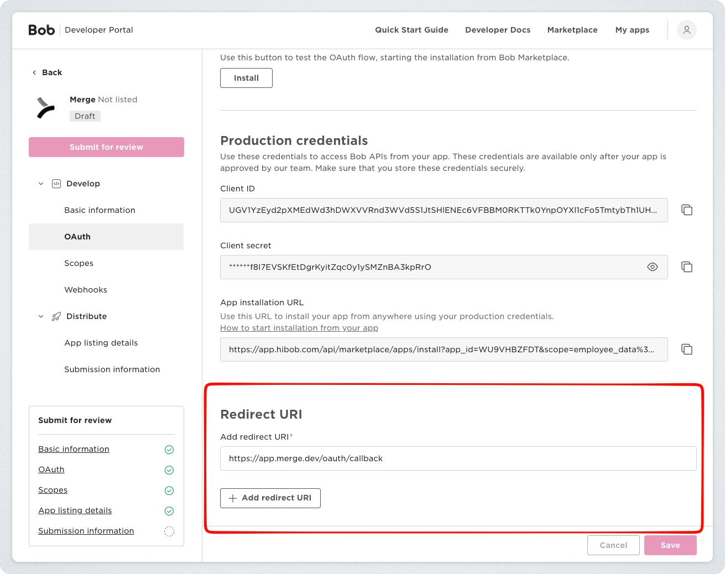Copy the App installation URL
Viewport: 725px width, 574px height.
[x=687, y=349]
